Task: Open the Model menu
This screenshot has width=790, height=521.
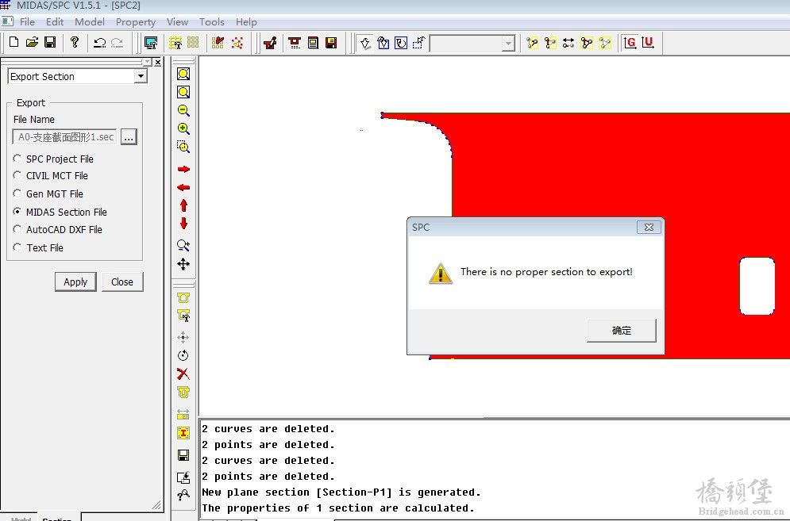Action: point(90,21)
